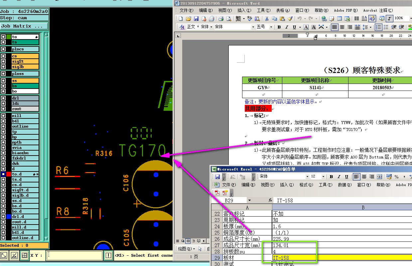Click X Y coordinate input field
The width and height of the screenshot is (412, 266).
tap(74, 255)
